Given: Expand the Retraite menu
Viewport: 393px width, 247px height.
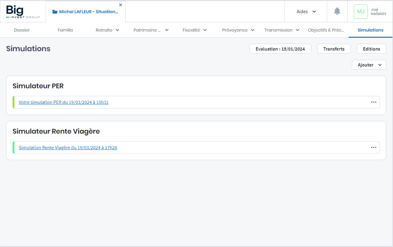Looking at the screenshot, I should point(107,30).
